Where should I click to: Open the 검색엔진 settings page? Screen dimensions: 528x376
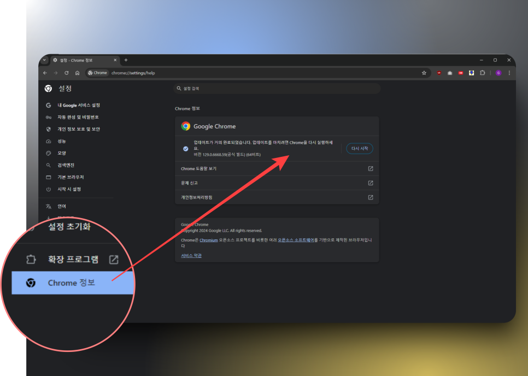[x=76, y=165]
